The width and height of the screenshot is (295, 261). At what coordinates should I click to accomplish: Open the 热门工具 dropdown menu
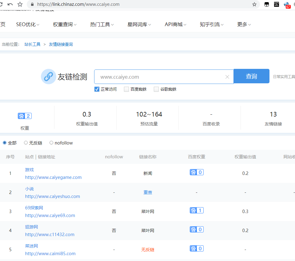pyautogui.click(x=102, y=25)
